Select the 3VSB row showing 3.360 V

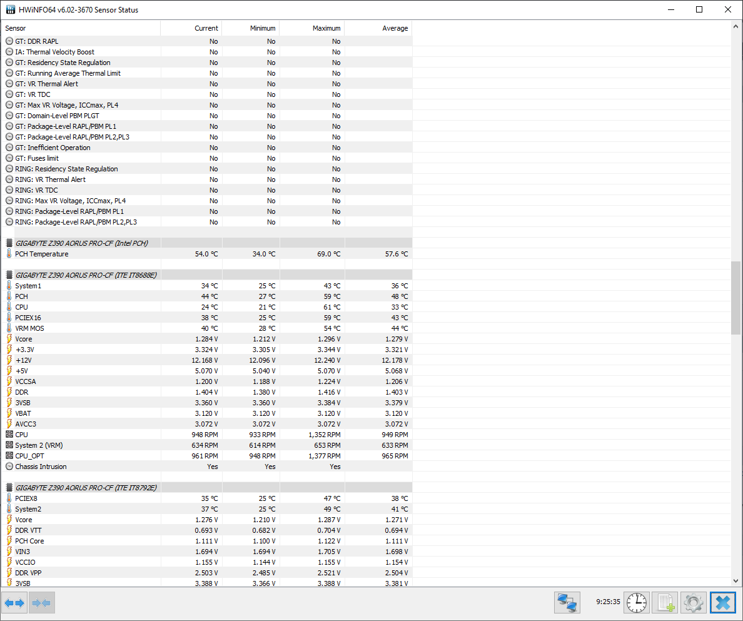coord(206,403)
